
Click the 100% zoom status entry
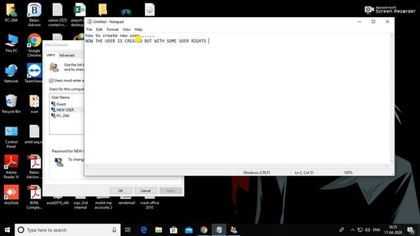tap(348, 172)
